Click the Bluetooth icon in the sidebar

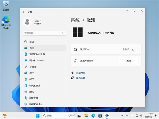[26, 54]
